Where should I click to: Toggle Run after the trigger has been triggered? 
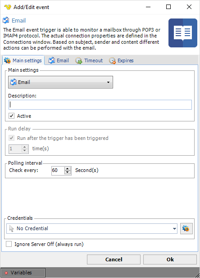tap(12, 138)
